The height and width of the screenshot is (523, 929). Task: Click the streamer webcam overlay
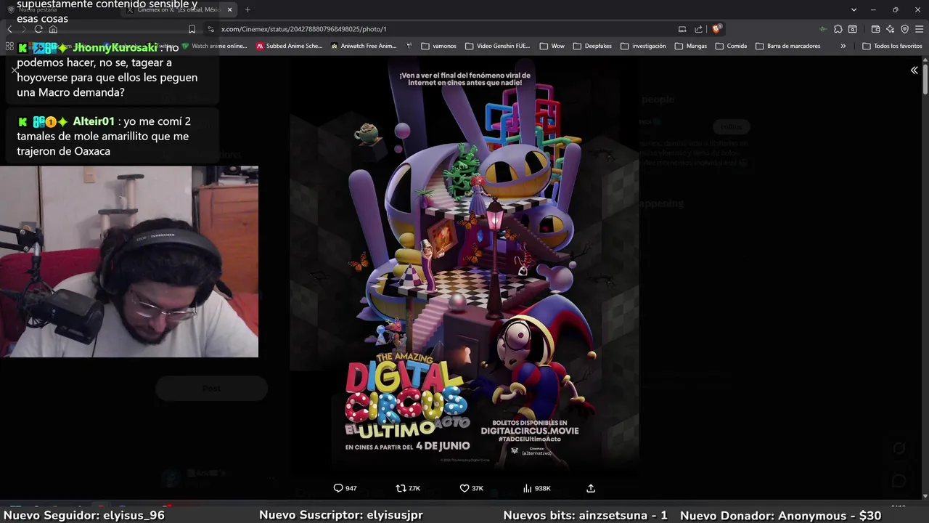click(x=129, y=261)
